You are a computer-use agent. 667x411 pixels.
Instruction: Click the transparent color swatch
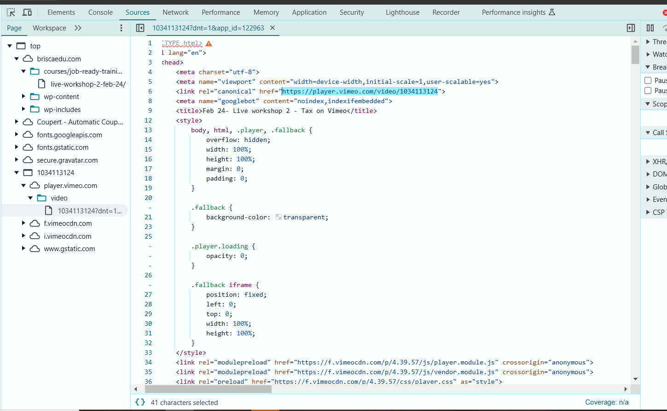[x=278, y=217]
